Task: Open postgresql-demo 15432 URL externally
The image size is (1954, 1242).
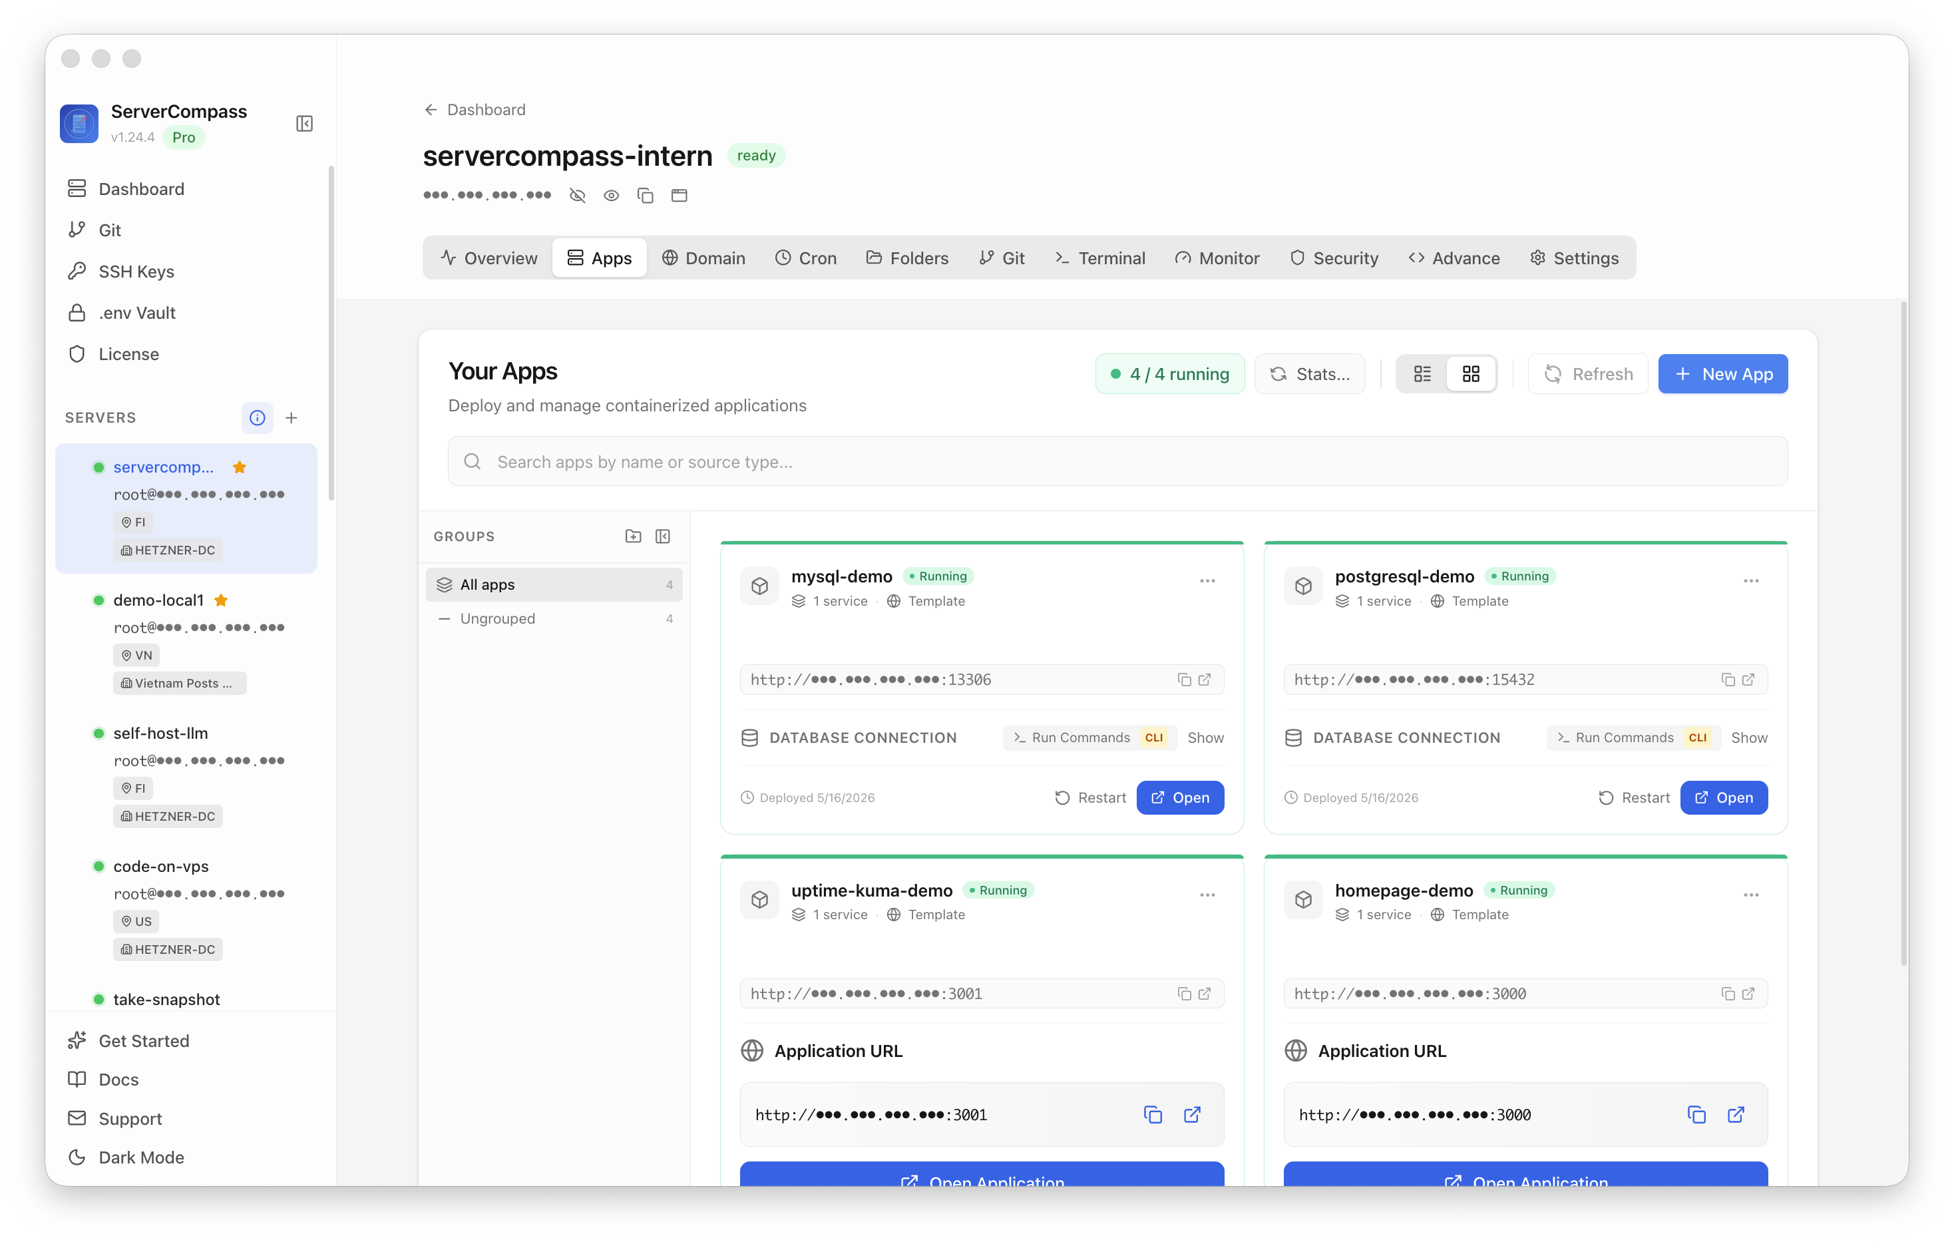Action: pos(1748,680)
